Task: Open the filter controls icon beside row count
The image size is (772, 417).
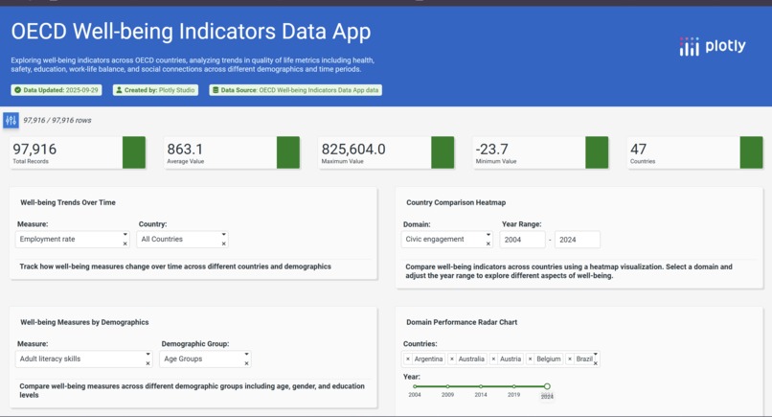Action: pos(11,120)
